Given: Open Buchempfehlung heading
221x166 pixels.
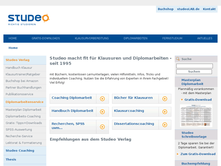Looking at the screenshot, I should click(196, 164).
